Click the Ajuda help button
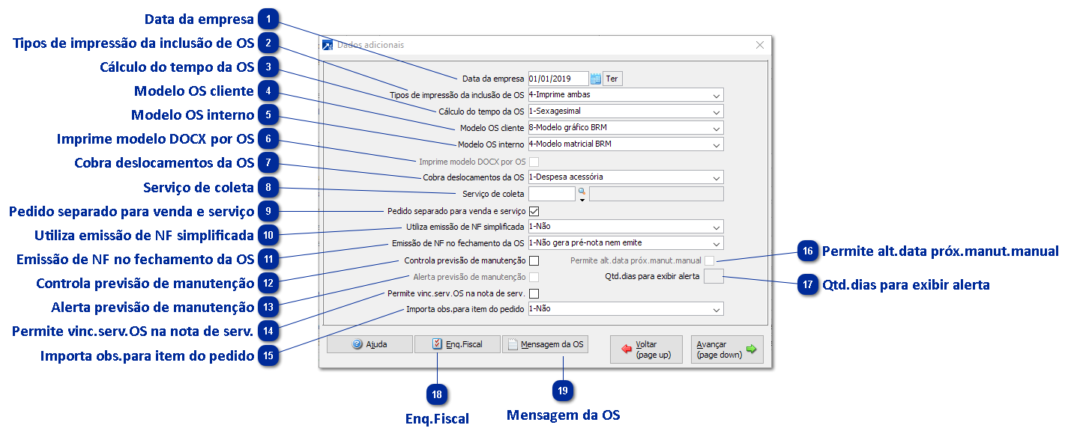Screen dimensions: 1071x440 370,344
